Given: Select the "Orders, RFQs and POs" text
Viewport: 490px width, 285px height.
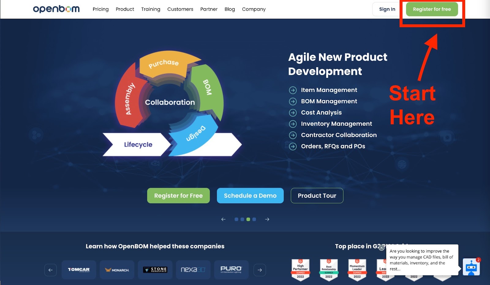Looking at the screenshot, I should tap(333, 146).
